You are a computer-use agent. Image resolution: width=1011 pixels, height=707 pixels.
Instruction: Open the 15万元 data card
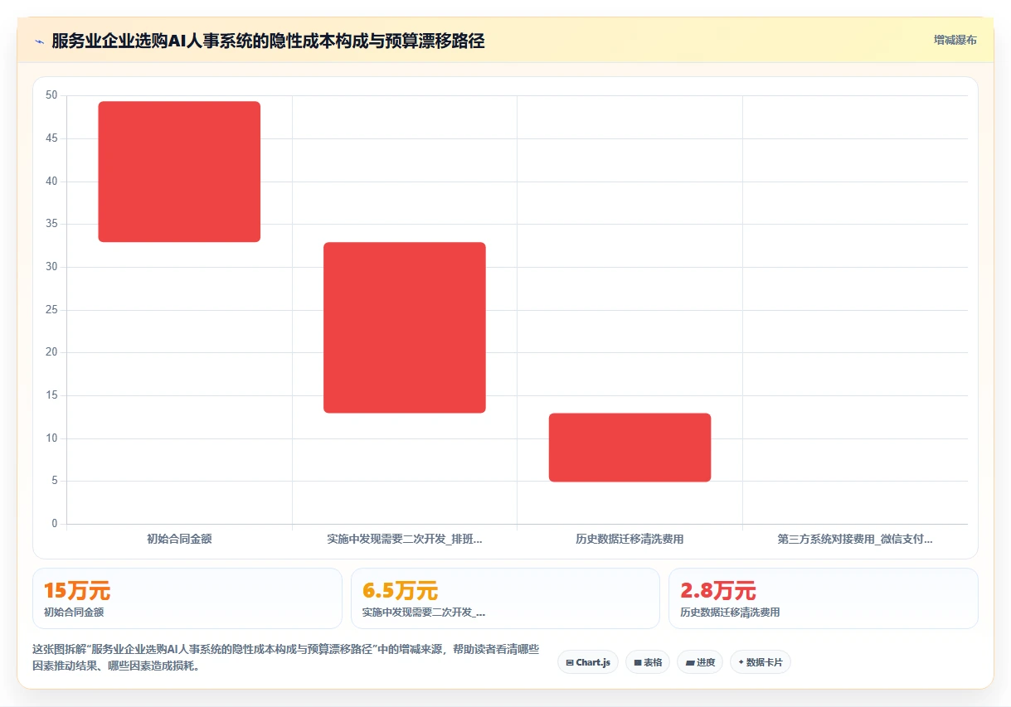187,598
